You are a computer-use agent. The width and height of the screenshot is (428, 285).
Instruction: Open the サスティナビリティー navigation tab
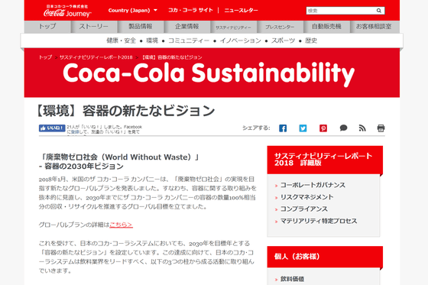(x=233, y=28)
